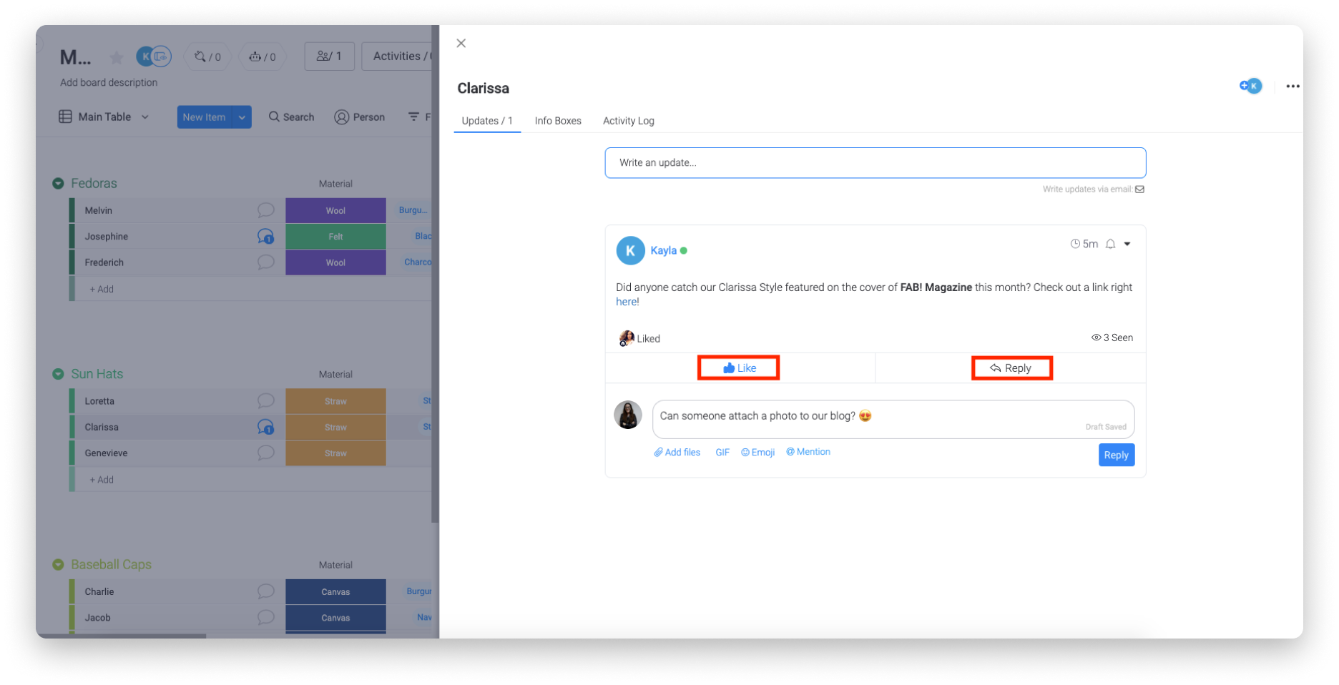
Task: Open the members / 1 button
Action: coord(330,56)
